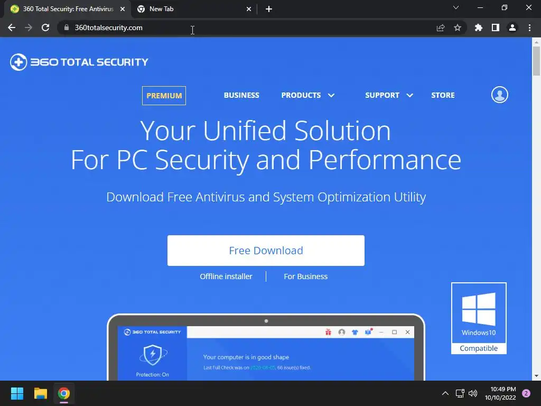Click the Free Download button
This screenshot has height=406, width=541.
click(266, 251)
